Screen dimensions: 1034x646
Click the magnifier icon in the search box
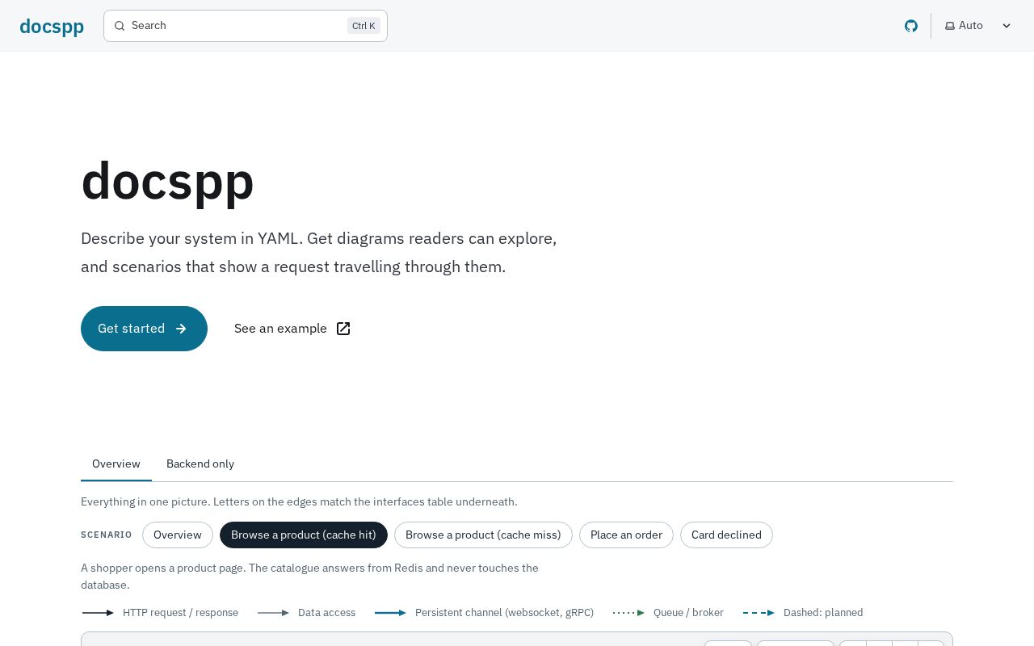click(120, 26)
